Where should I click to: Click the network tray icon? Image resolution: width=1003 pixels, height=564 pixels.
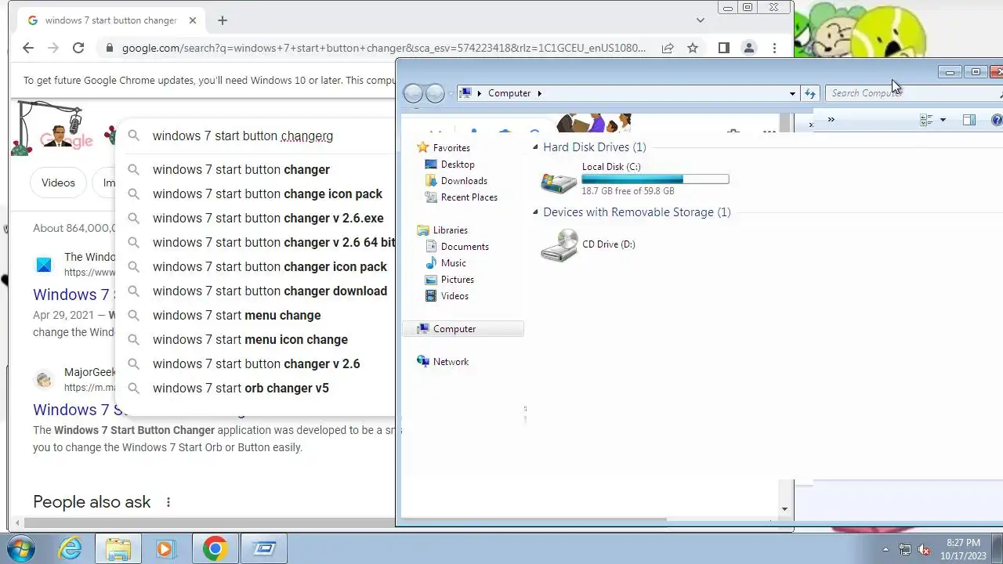(905, 549)
